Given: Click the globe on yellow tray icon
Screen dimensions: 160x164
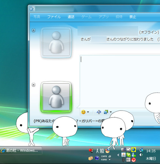Looking at the screenshot, I should [134, 150].
